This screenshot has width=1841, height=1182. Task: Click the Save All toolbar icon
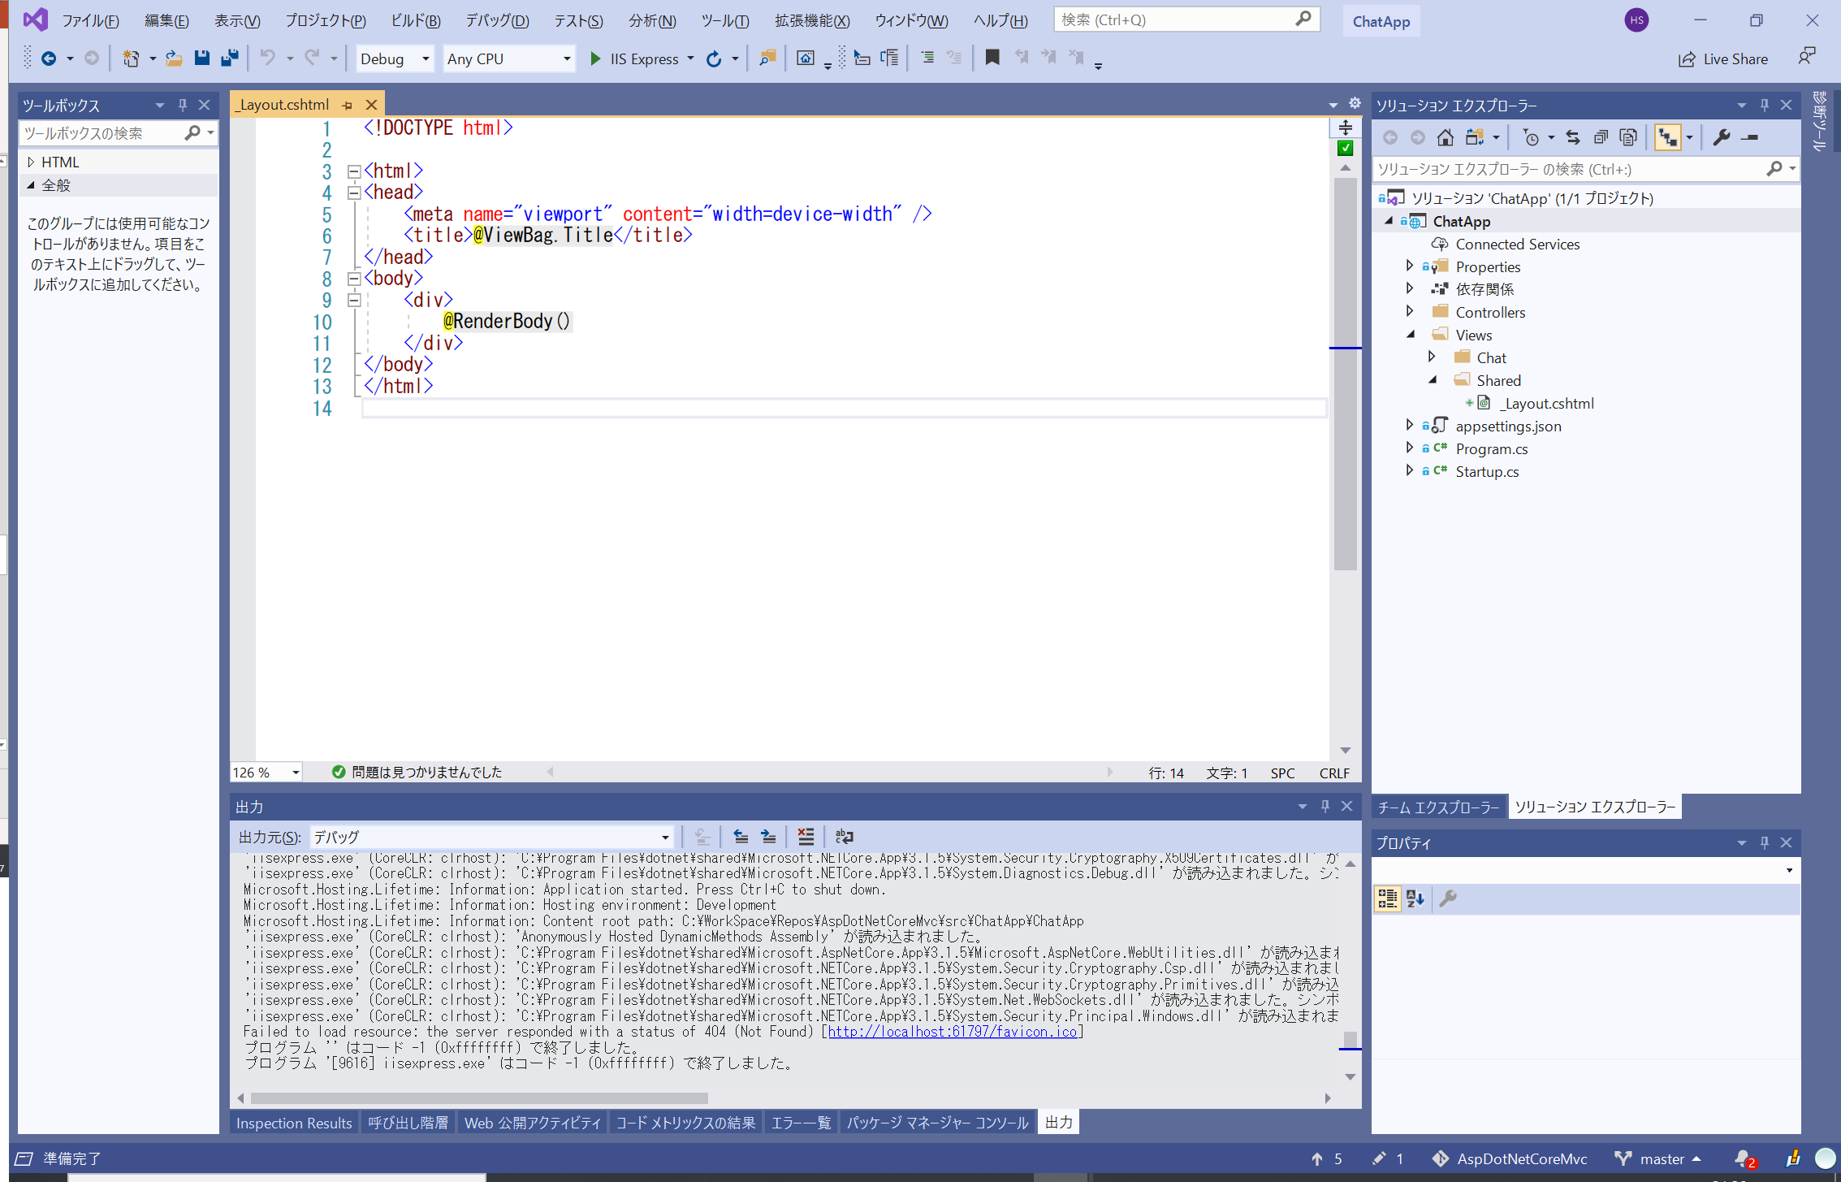tap(230, 58)
